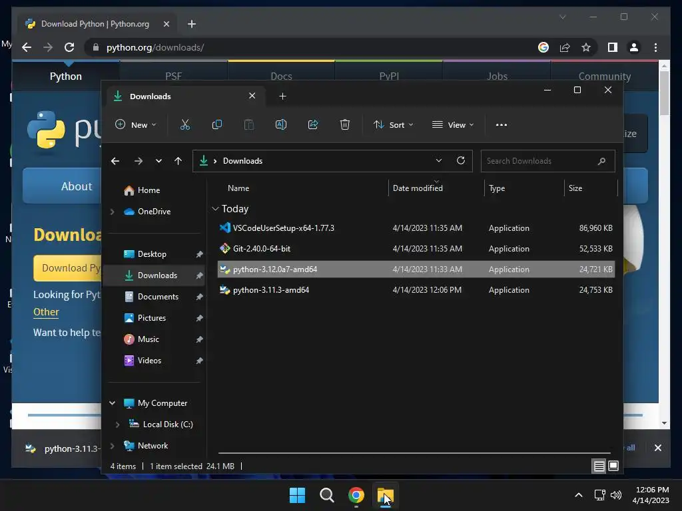Refresh the Downloads folder view
This screenshot has height=511, width=682.
click(461, 160)
